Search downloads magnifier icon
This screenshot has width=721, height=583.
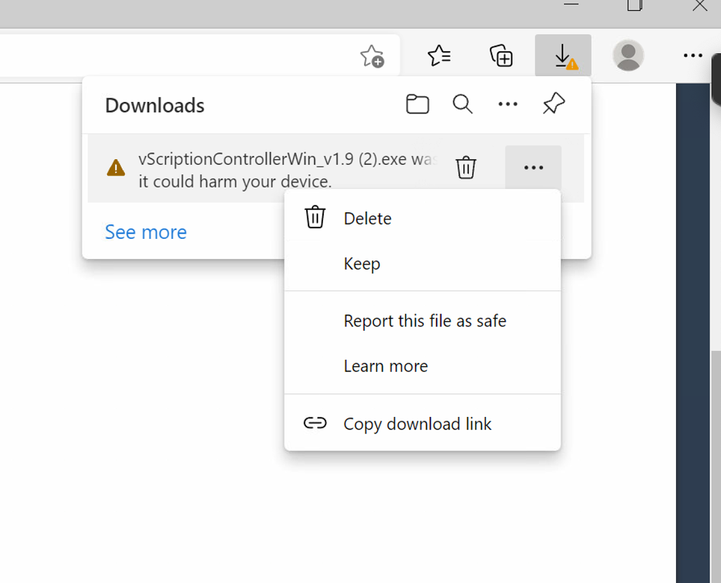click(463, 105)
